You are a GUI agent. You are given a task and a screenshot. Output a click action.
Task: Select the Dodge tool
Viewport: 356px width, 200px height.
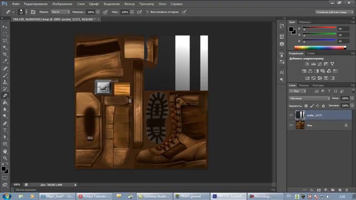click(x=5, y=116)
